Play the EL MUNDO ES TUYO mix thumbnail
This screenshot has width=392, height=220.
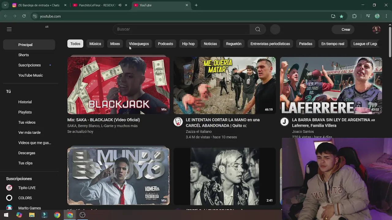[x=118, y=176]
